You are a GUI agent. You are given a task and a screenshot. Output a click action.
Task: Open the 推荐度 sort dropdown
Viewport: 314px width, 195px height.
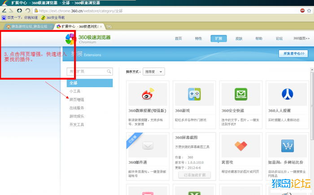[154, 72]
